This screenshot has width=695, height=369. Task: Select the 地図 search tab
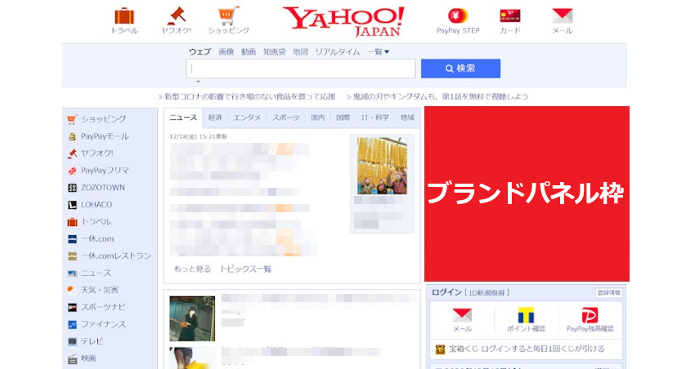[300, 51]
